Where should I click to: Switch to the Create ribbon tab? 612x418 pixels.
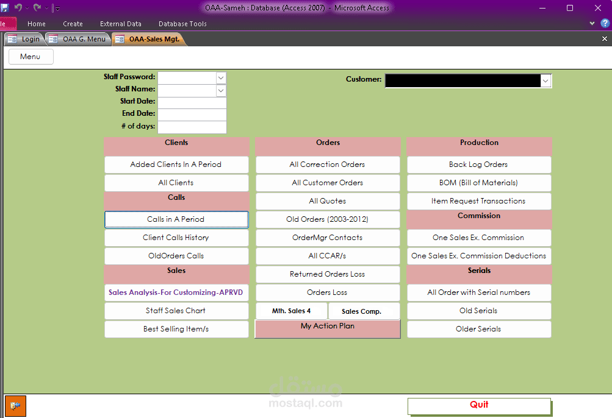pyautogui.click(x=73, y=24)
